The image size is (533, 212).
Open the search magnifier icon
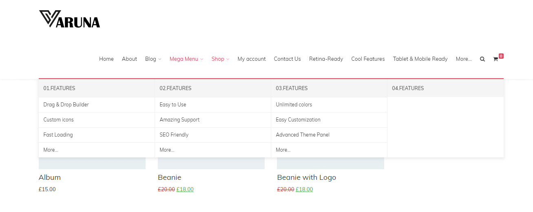(x=482, y=59)
